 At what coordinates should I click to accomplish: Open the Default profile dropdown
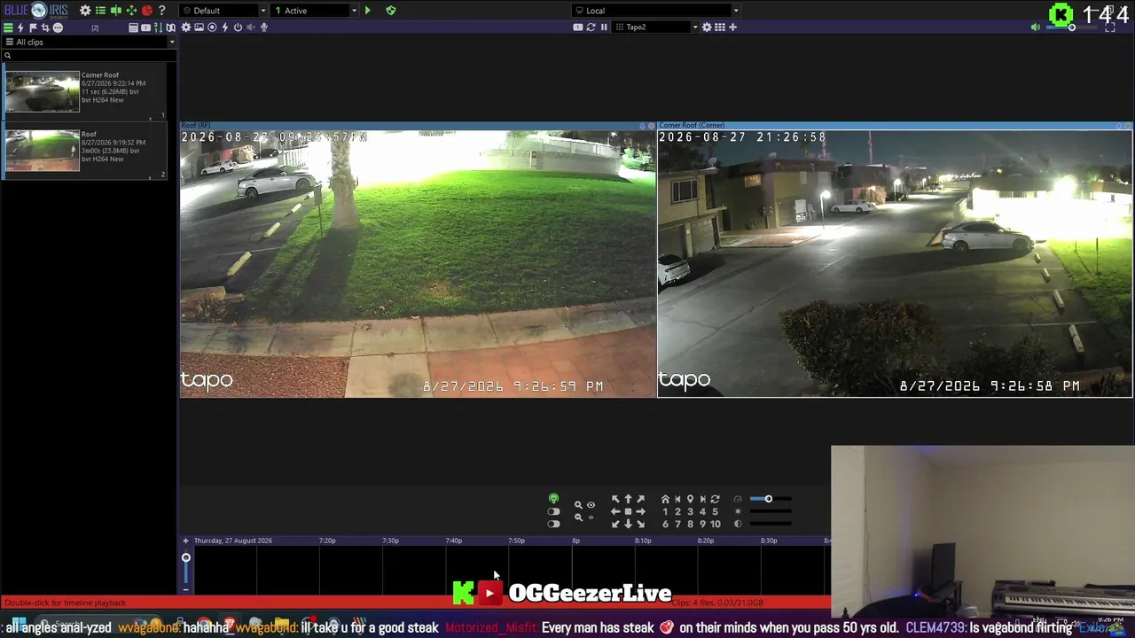click(223, 11)
